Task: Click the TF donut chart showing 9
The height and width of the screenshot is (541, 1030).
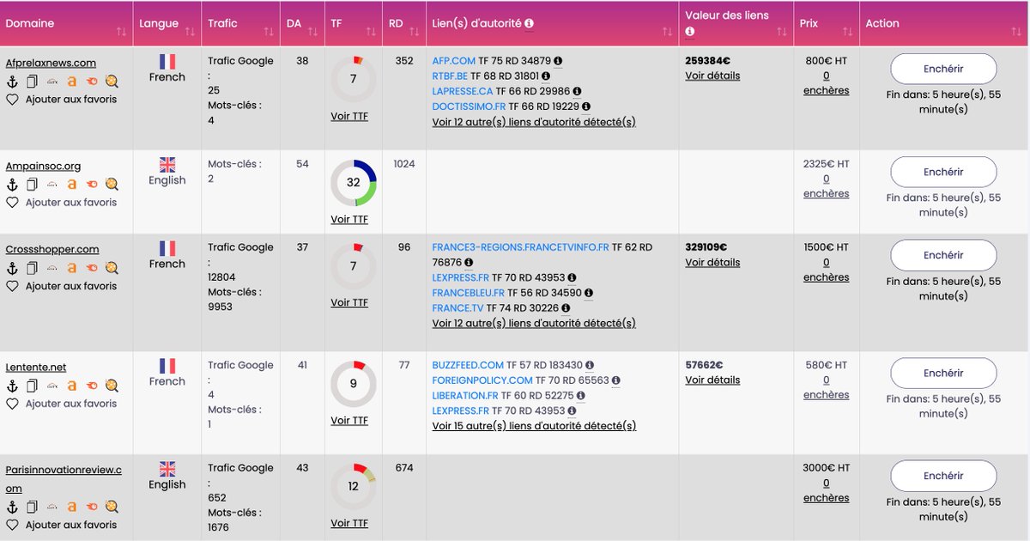Action: 354,384
